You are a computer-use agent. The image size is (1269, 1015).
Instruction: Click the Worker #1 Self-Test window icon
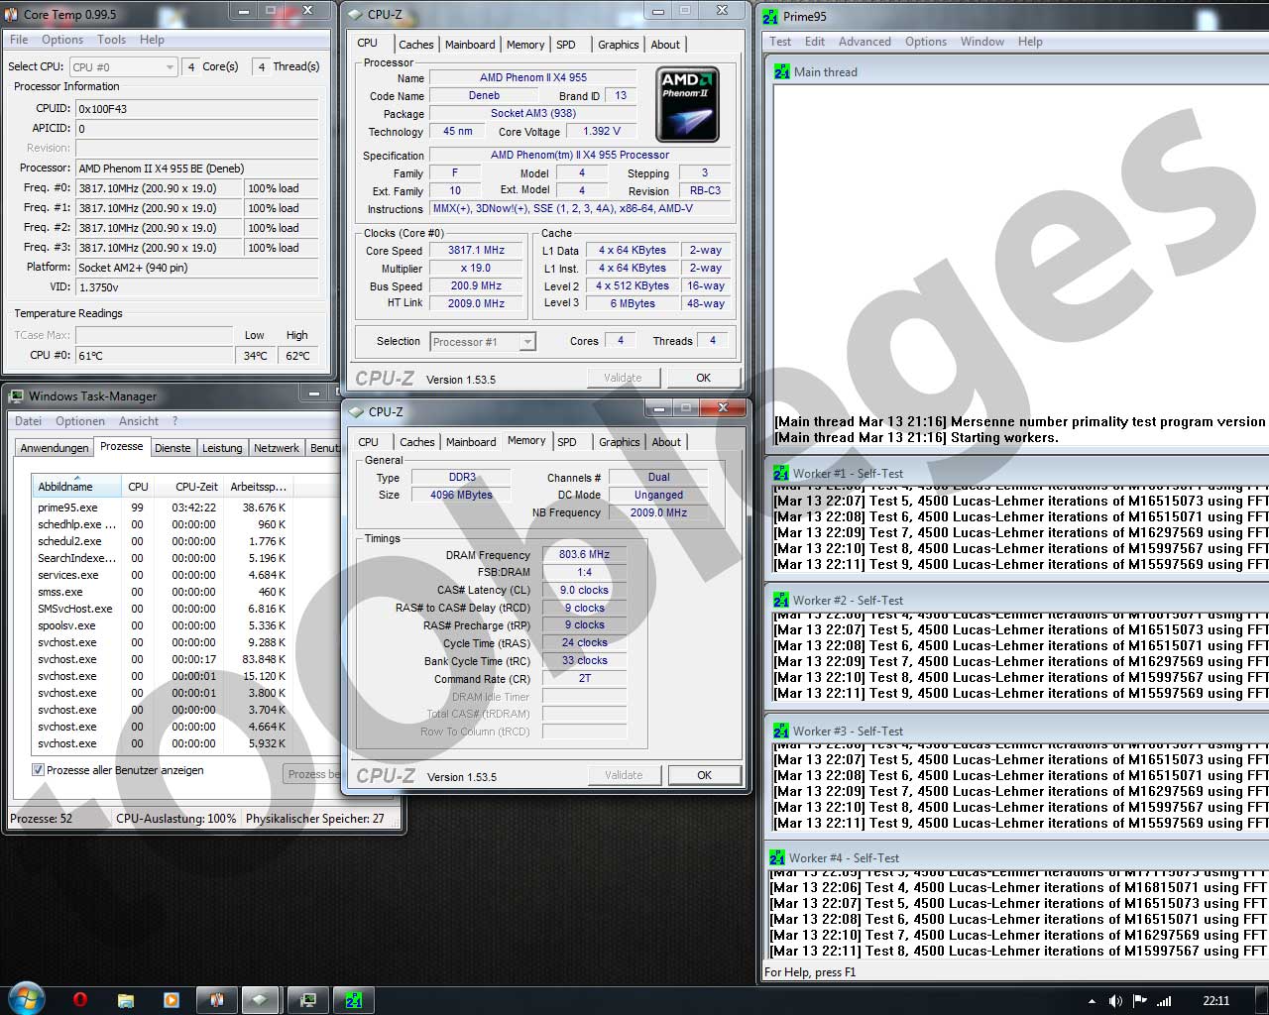point(781,474)
